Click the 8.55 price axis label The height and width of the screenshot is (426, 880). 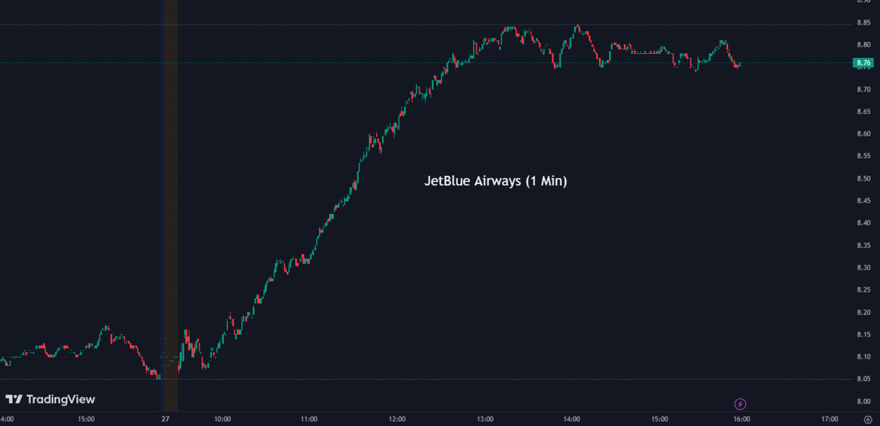point(864,156)
